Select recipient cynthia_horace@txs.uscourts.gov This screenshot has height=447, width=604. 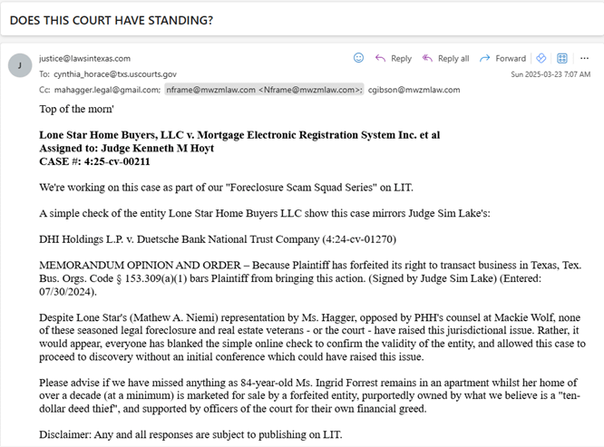pyautogui.click(x=115, y=74)
